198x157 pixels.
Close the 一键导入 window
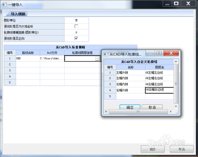click(x=188, y=3)
